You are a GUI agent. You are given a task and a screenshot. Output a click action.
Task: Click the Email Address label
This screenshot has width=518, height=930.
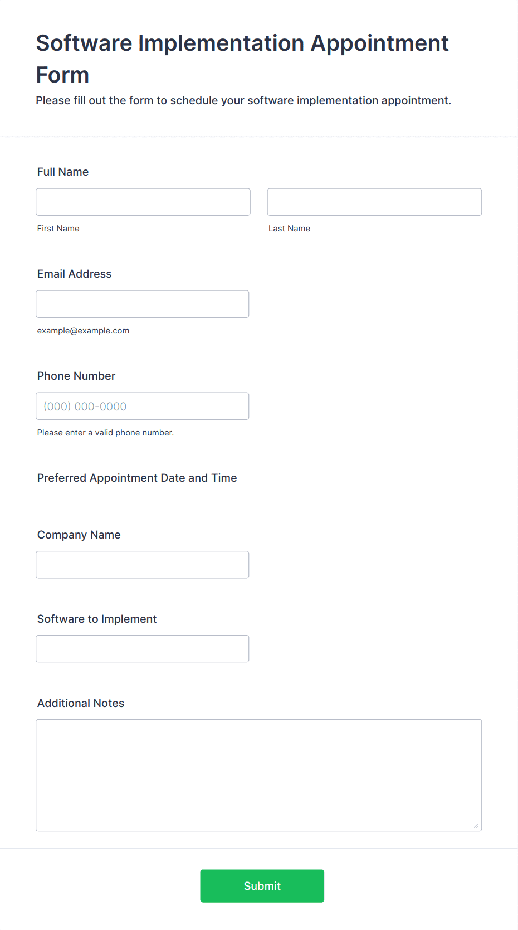pos(75,274)
